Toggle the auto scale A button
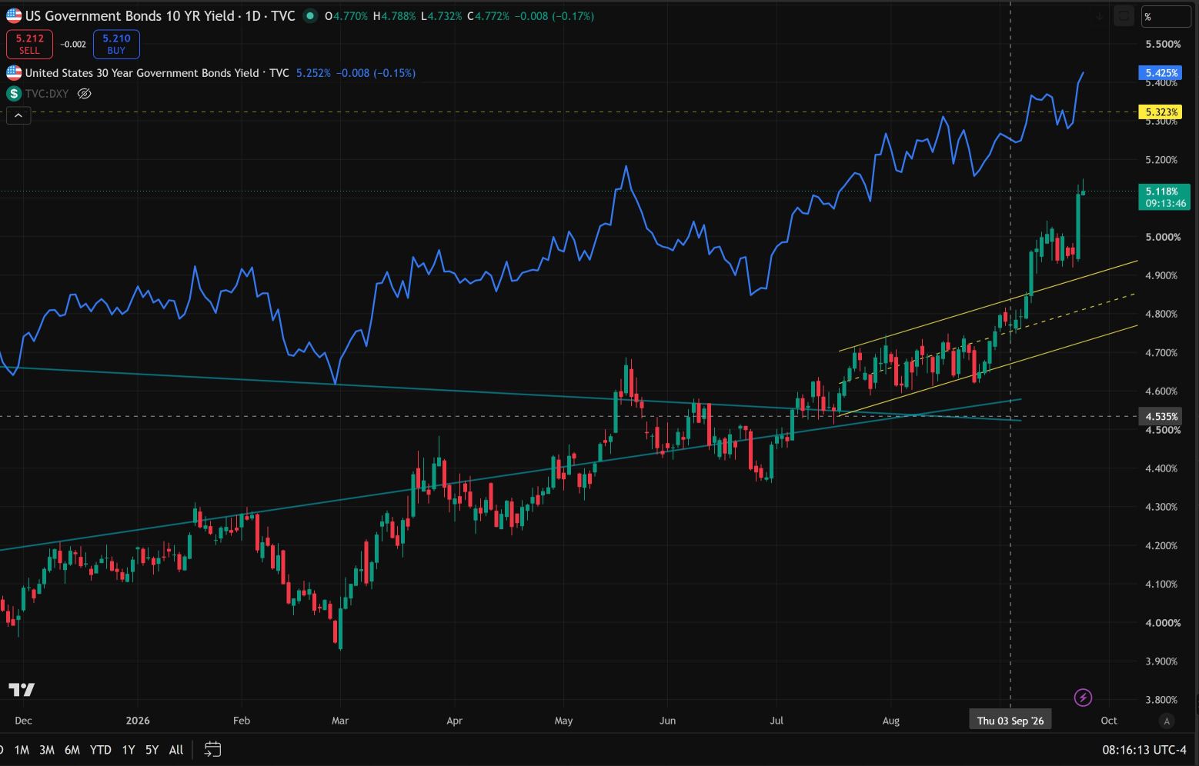This screenshot has height=766, width=1199. (x=1167, y=721)
